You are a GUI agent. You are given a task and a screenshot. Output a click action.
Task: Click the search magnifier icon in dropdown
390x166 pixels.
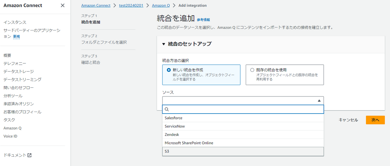pyautogui.click(x=167, y=109)
